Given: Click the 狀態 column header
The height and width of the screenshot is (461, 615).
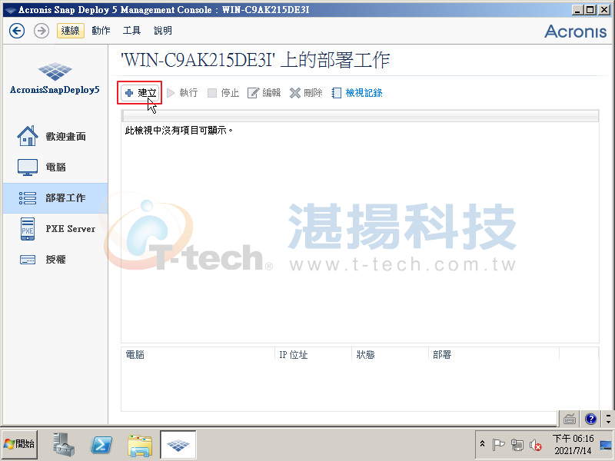Looking at the screenshot, I should click(x=390, y=355).
